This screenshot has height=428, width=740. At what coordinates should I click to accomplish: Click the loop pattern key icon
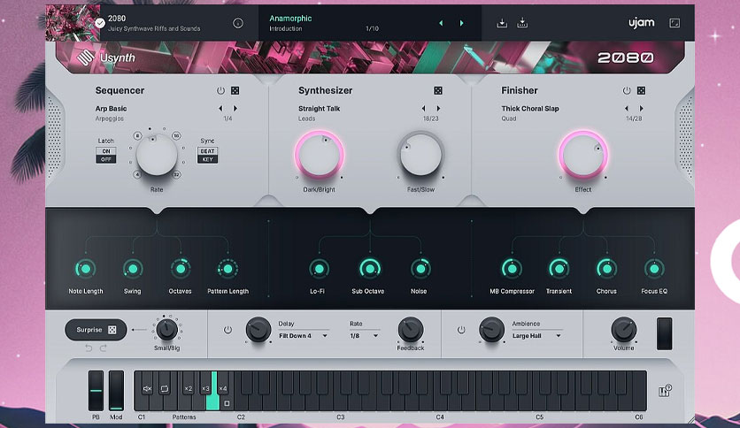165,389
